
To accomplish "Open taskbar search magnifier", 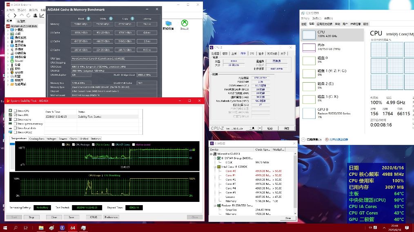I will [x=16, y=228].
